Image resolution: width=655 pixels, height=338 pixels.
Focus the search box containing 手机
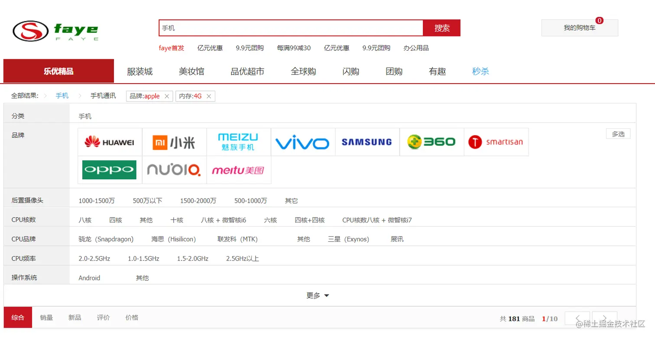point(291,28)
